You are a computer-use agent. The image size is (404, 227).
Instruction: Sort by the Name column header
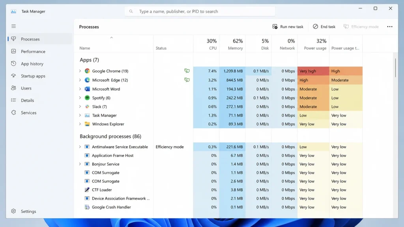pos(114,44)
